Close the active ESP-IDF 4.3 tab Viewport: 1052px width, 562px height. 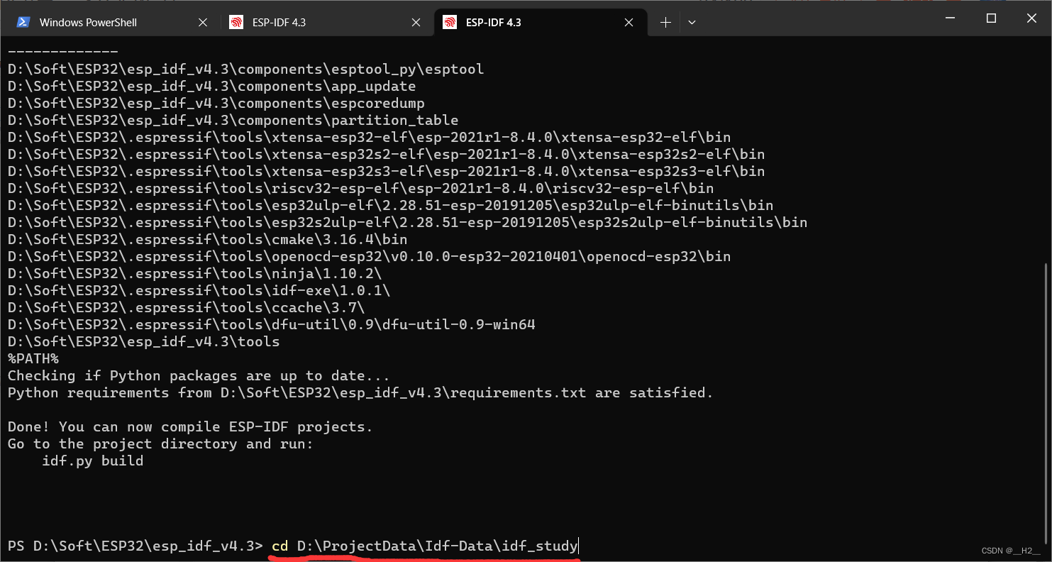tap(629, 22)
